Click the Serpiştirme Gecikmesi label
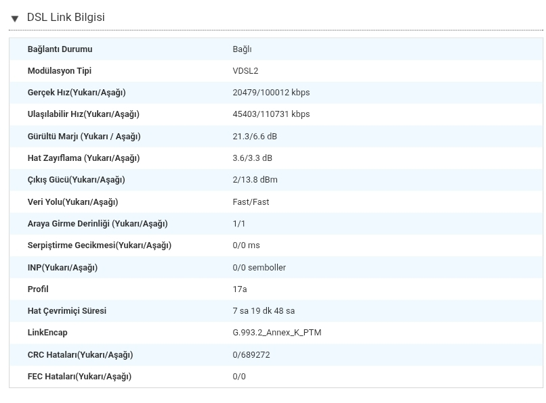 tap(100, 245)
